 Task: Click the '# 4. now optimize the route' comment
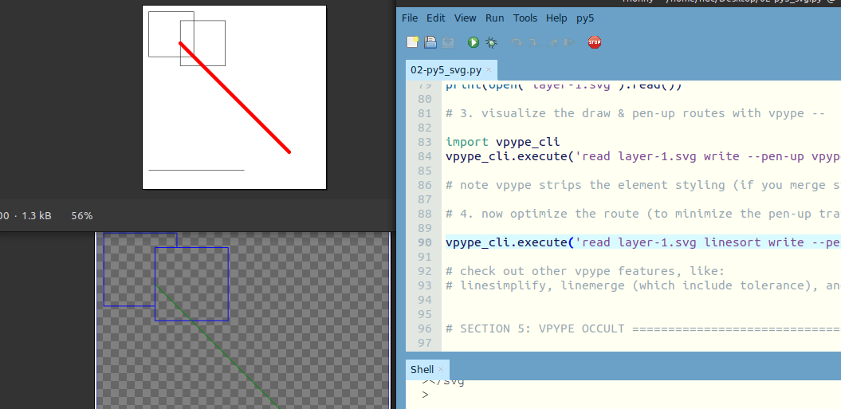click(643, 214)
